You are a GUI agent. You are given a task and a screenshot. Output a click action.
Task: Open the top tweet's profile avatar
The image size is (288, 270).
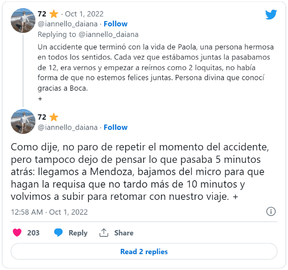pyautogui.click(x=23, y=20)
